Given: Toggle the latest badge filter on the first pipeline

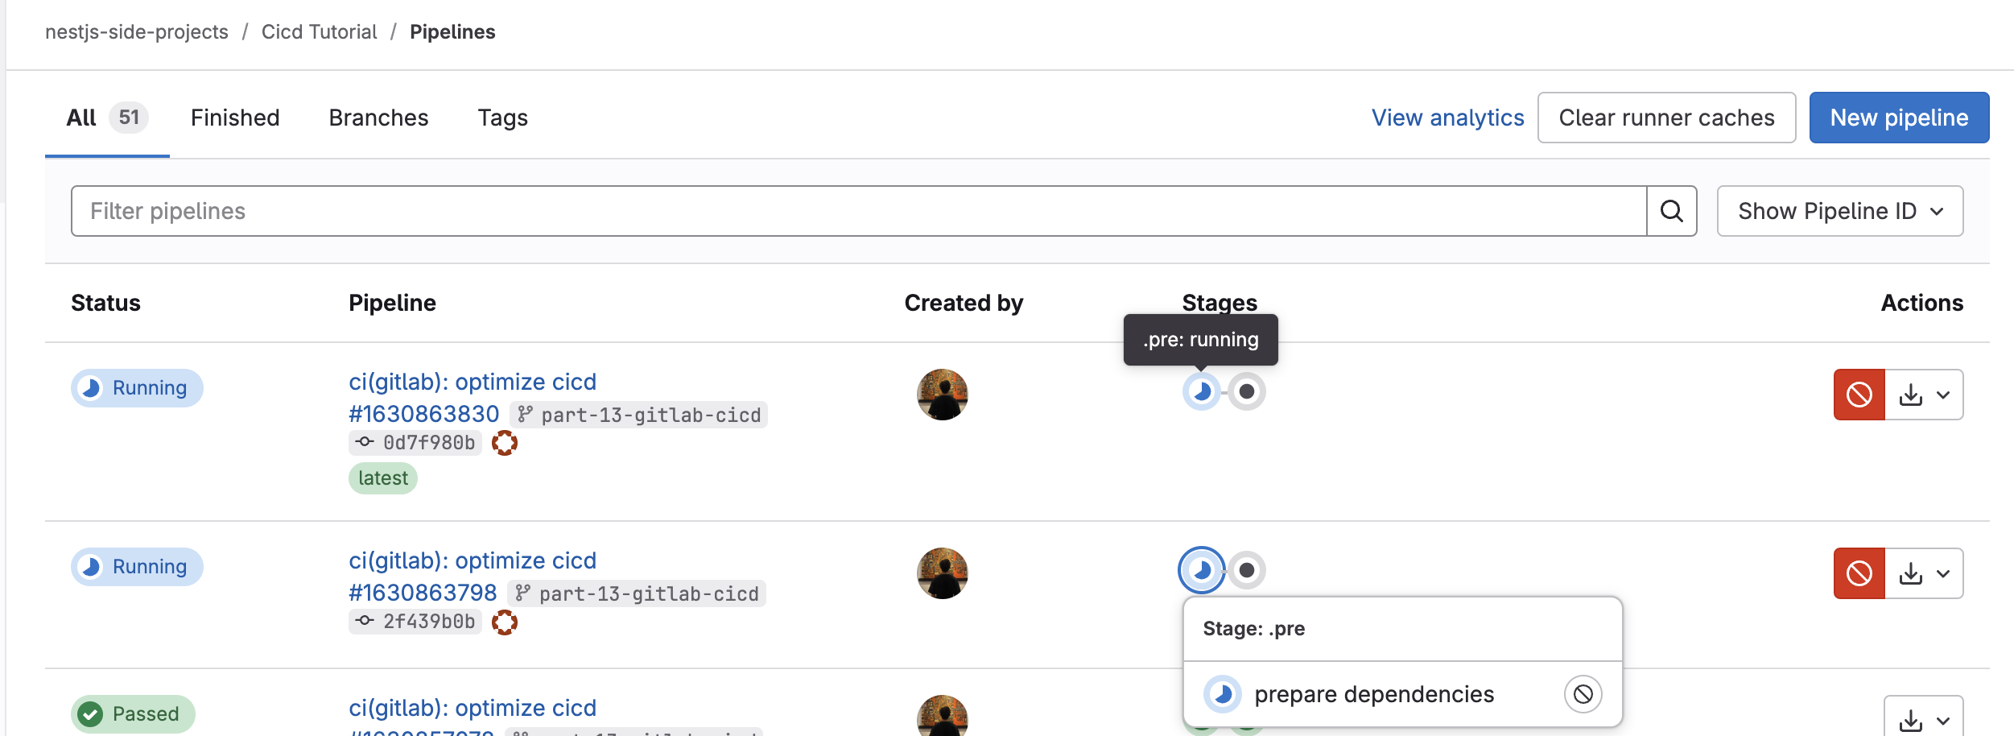Looking at the screenshot, I should click(382, 478).
